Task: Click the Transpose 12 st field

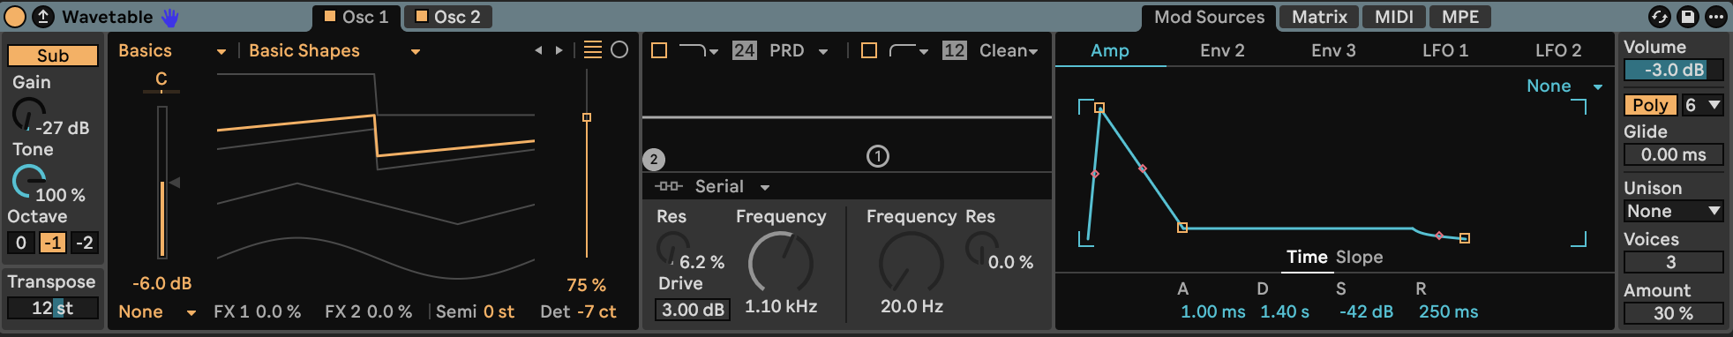Action: 53,308
